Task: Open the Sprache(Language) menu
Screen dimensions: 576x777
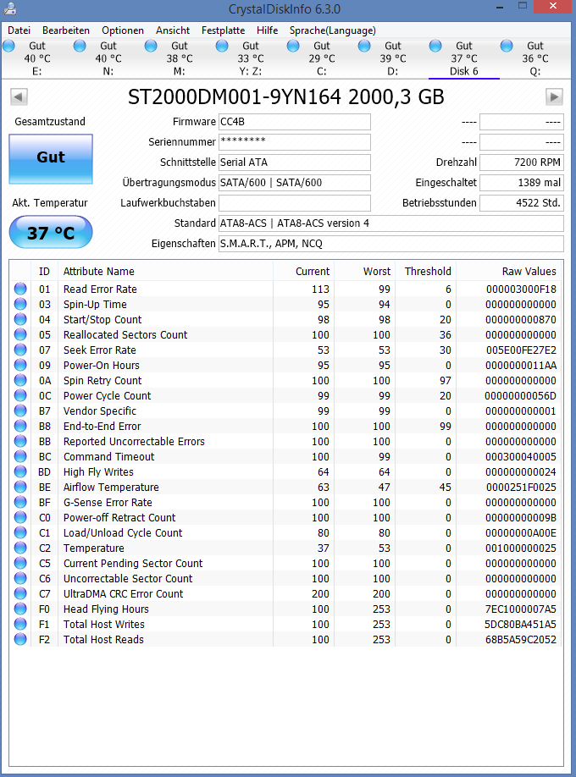Action: [333, 30]
